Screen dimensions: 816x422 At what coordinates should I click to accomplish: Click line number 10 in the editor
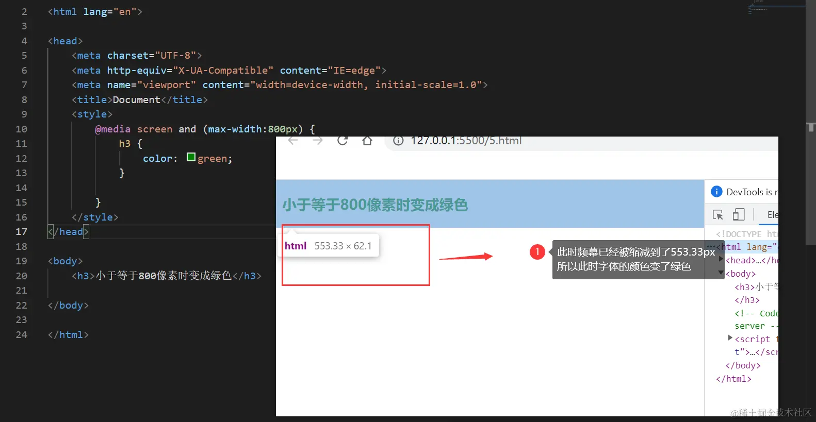click(x=21, y=129)
